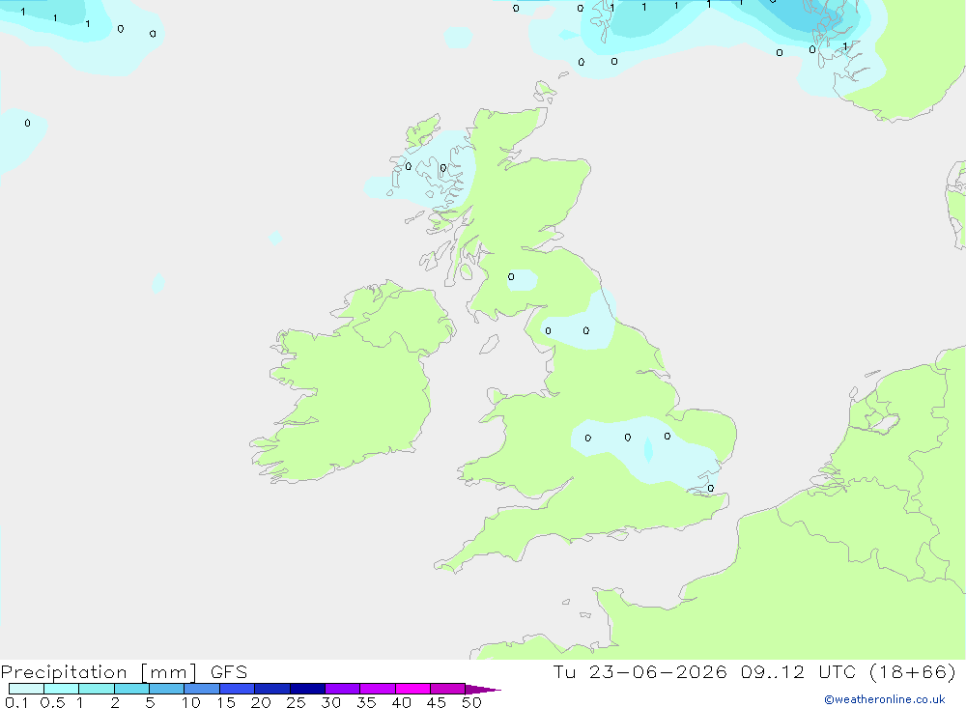
Task: Click the 'UTC' label
Action: coord(838,671)
